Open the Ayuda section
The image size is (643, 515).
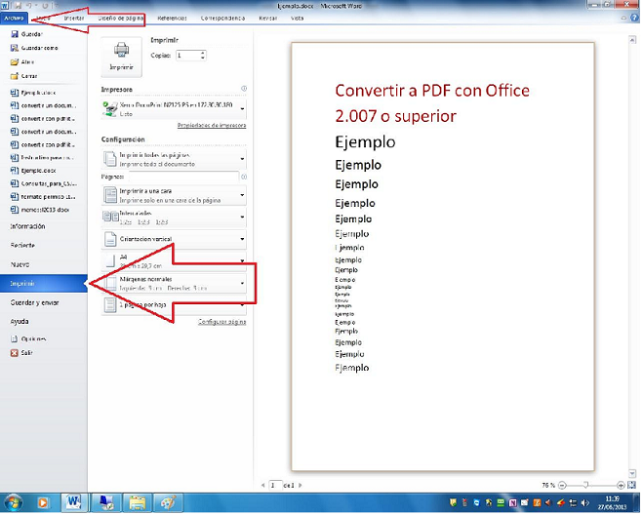(x=20, y=322)
